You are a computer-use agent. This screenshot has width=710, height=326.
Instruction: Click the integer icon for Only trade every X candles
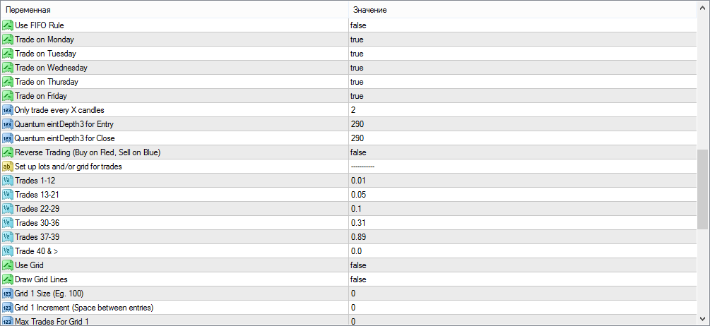[x=8, y=110]
